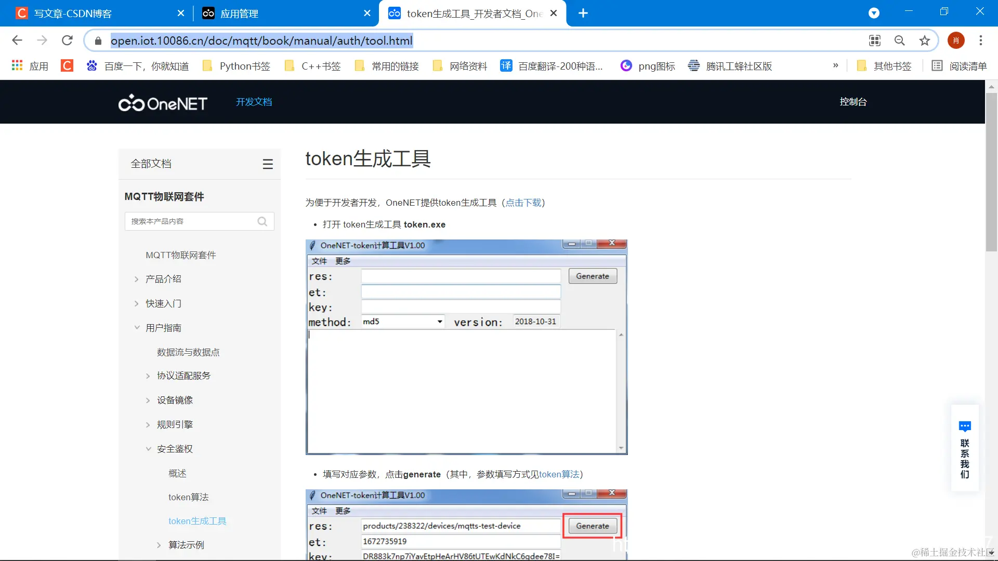Click the 点击下载 download link
Viewport: 998px width, 561px height.
tap(523, 203)
